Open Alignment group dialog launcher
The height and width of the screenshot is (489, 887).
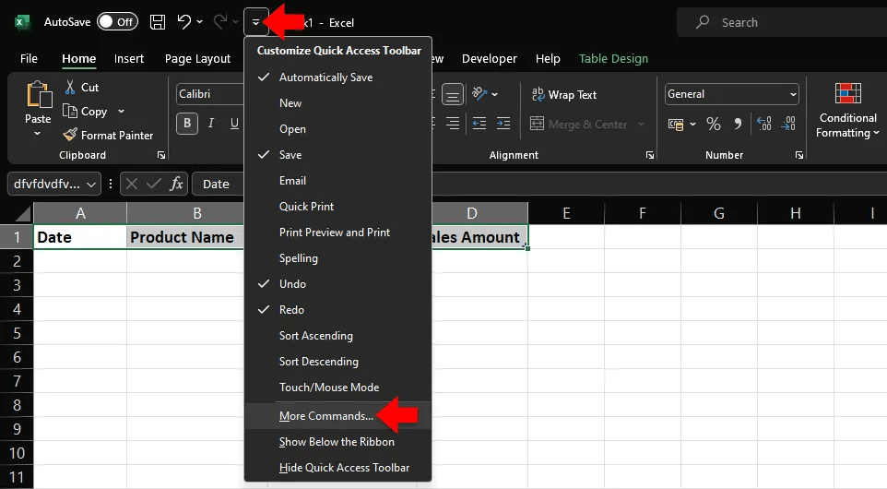click(649, 155)
